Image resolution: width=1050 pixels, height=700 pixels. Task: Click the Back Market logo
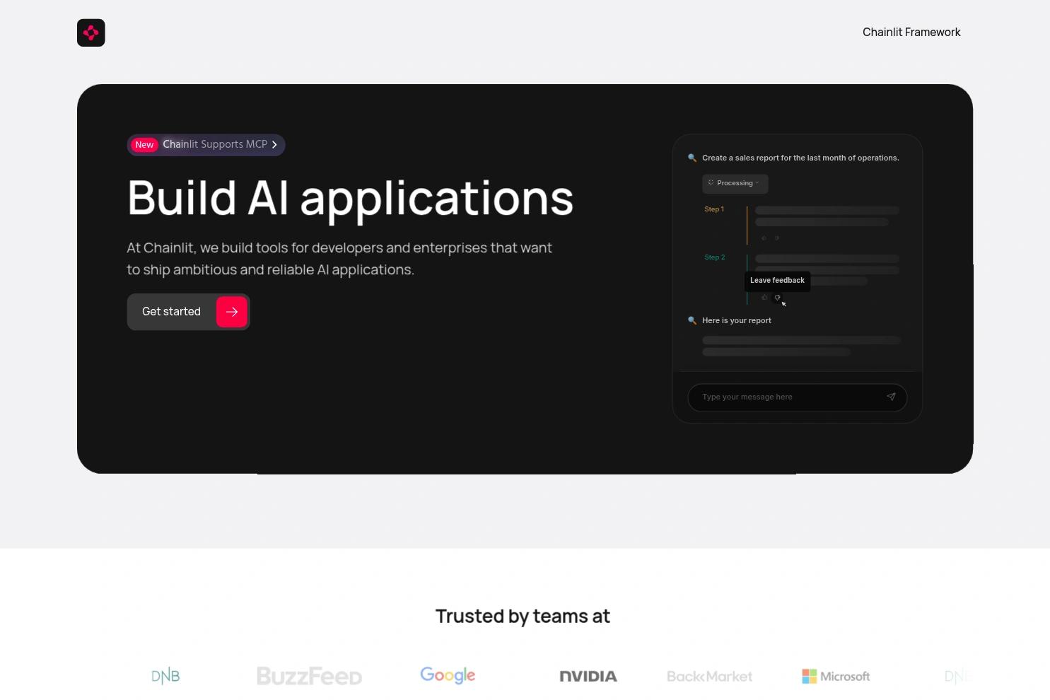pos(709,677)
